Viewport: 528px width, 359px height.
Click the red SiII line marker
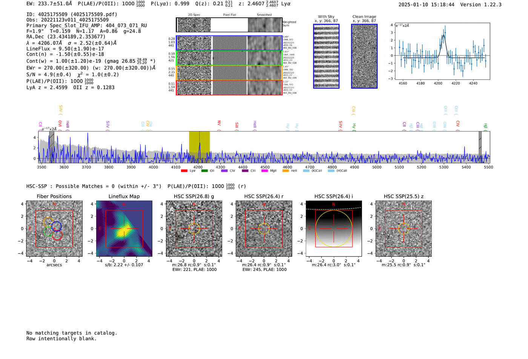pyautogui.click(x=236, y=126)
